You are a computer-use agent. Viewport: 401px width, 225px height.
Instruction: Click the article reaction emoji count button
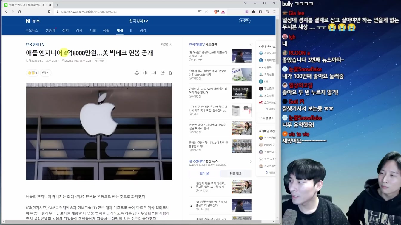[33, 73]
